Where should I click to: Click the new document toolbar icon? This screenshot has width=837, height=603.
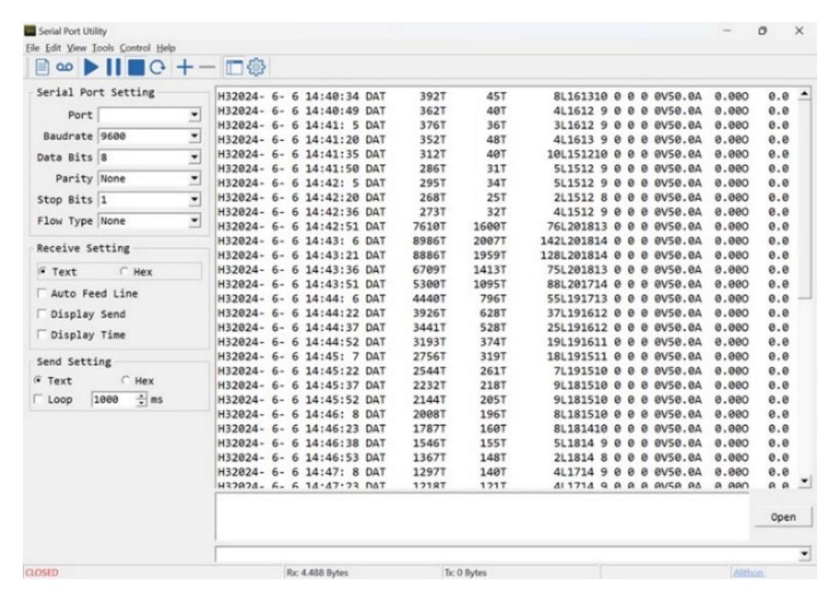click(42, 67)
